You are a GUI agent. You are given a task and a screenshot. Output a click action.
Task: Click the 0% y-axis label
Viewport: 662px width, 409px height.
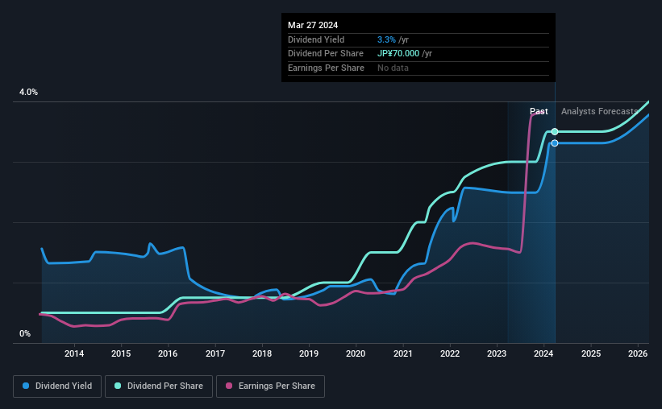coord(25,333)
